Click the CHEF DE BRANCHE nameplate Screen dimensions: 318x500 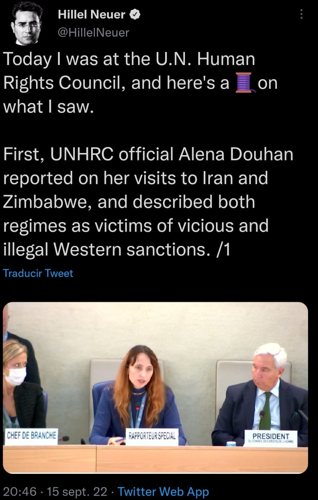pyautogui.click(x=31, y=435)
